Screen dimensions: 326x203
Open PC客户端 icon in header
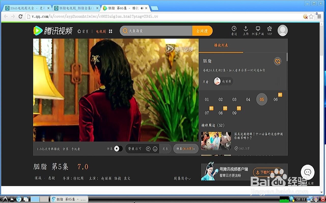click(258, 31)
